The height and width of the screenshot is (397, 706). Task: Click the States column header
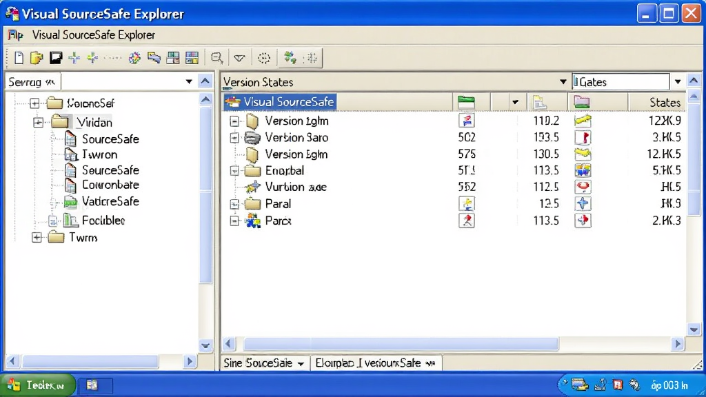pos(657,102)
